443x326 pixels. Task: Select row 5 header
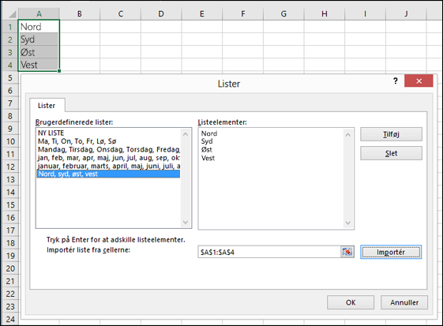click(10, 77)
